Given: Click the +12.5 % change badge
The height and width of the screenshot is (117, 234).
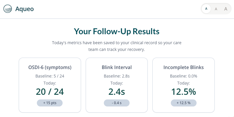Looking at the screenshot, I should pyautogui.click(x=183, y=103).
